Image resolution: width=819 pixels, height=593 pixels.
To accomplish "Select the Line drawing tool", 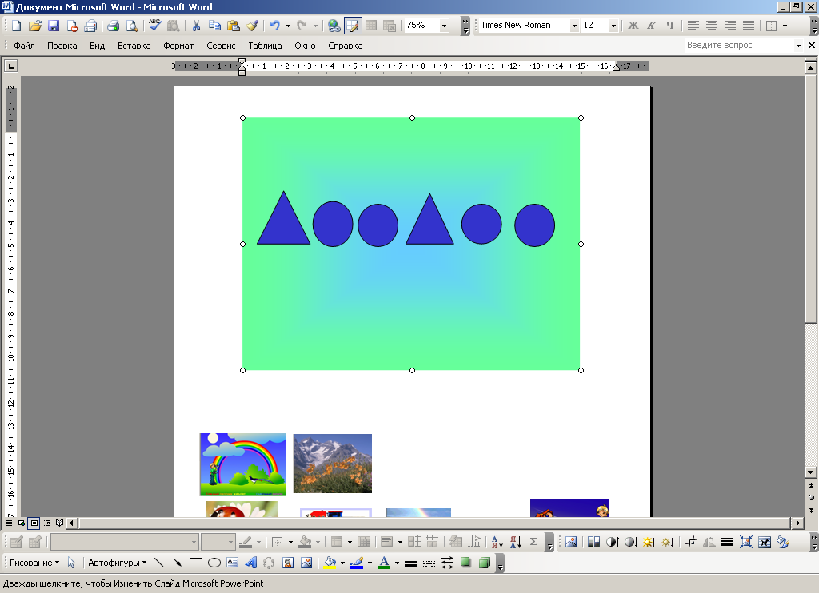I will [158, 563].
